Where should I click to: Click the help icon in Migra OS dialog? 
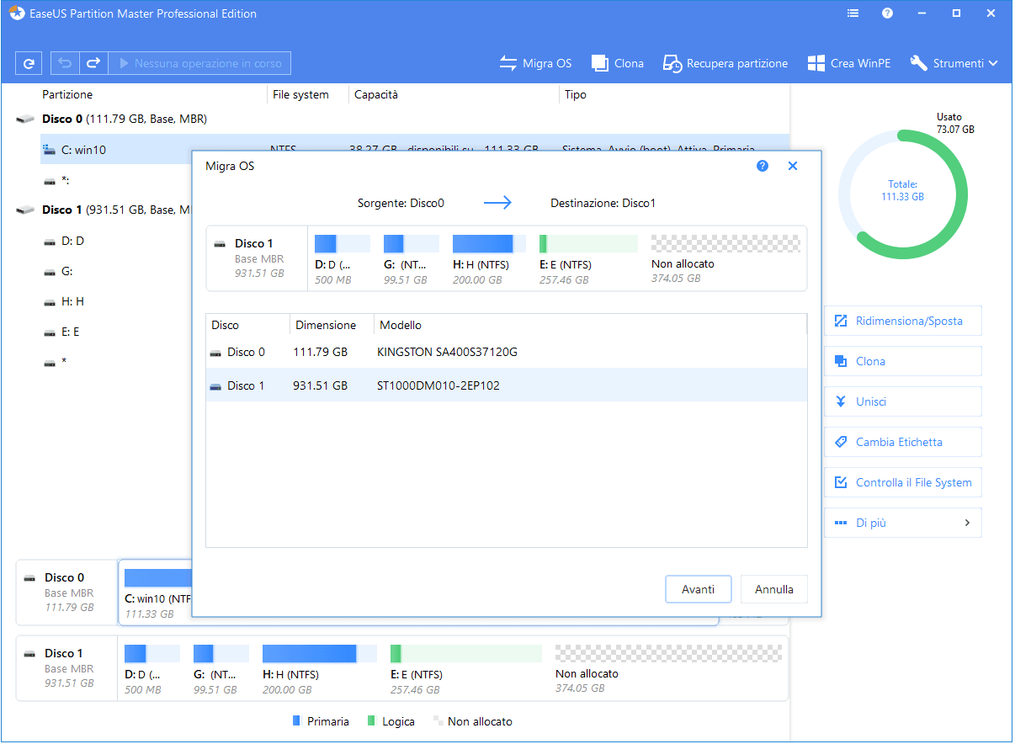click(763, 167)
